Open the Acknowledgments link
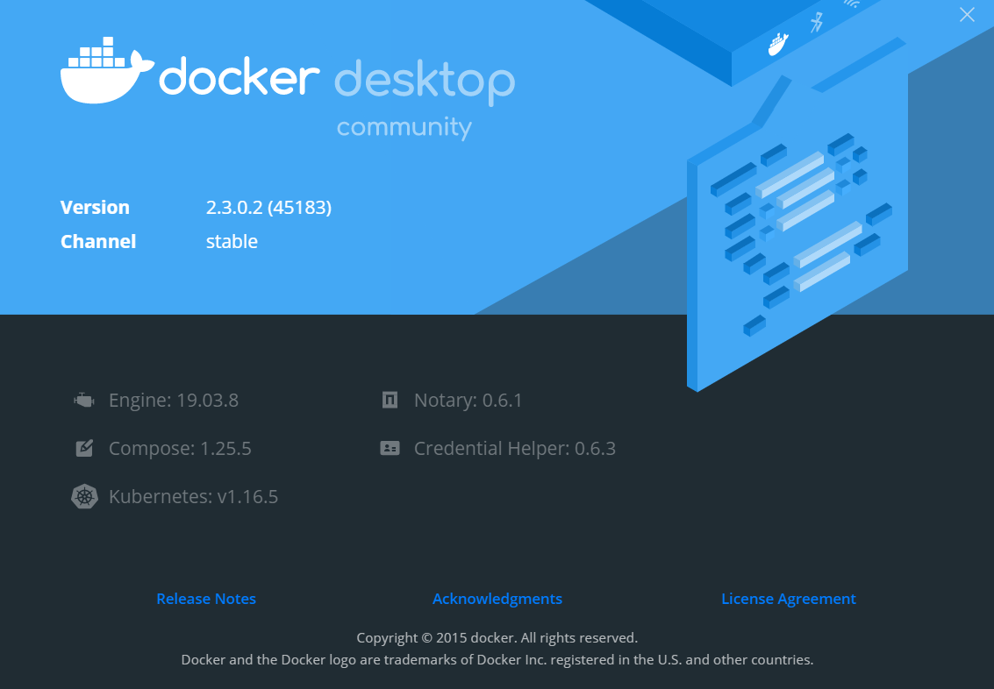The image size is (994, 689). pos(497,599)
